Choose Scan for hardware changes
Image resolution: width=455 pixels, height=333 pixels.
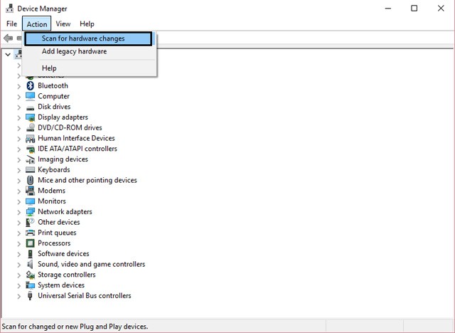tap(83, 38)
